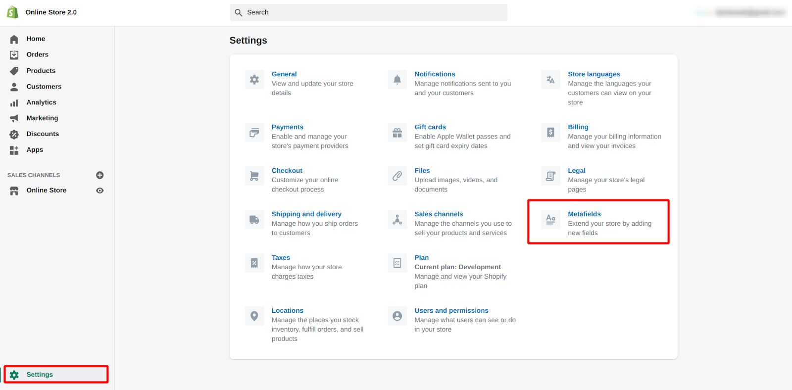Click the Checkout cart icon
Viewport: 792px width, 390px height.
click(254, 176)
